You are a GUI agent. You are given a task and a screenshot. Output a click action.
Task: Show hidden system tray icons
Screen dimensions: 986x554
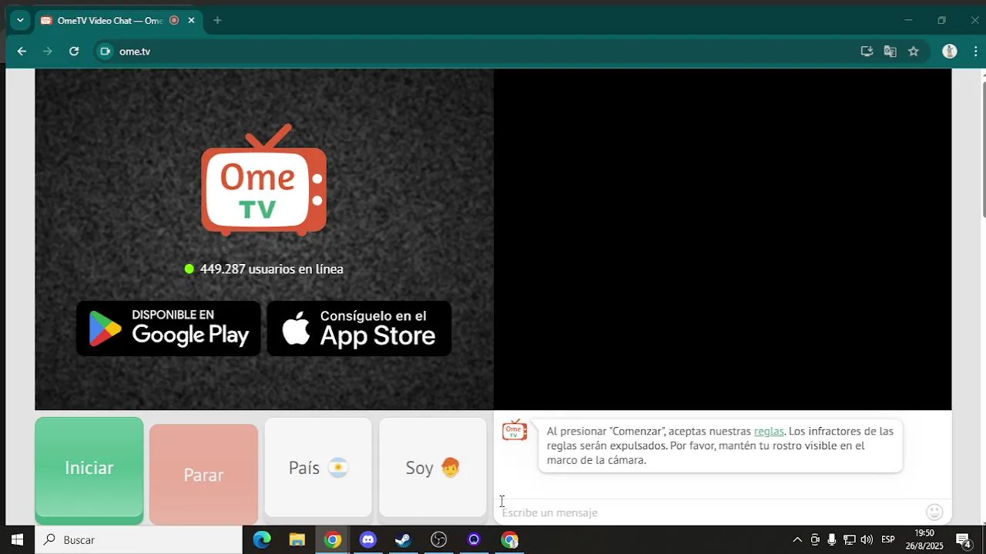tap(797, 540)
